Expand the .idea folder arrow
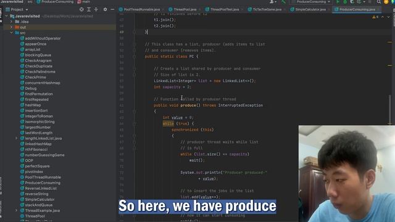This screenshot has width=395, height=222. [11, 22]
